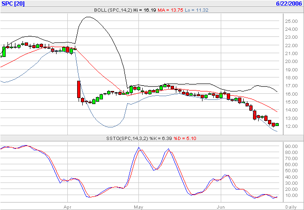Click the 18.00 price axis label
Screen dimensions: 304x210
tap(291, 77)
